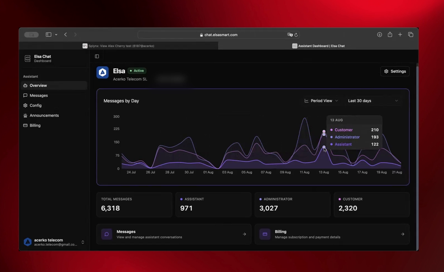The height and width of the screenshot is (272, 444).
Task: Click the chat.elsasmart.com address bar
Action: 218,35
